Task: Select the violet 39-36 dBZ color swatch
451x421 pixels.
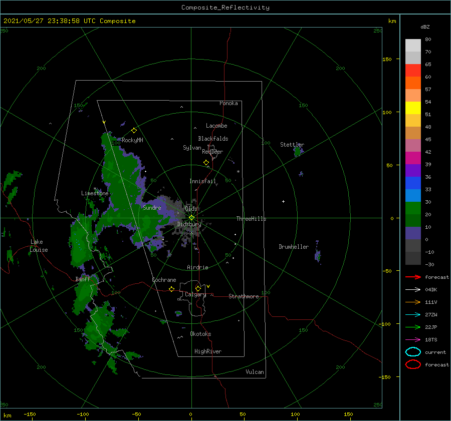Action: tap(413, 171)
